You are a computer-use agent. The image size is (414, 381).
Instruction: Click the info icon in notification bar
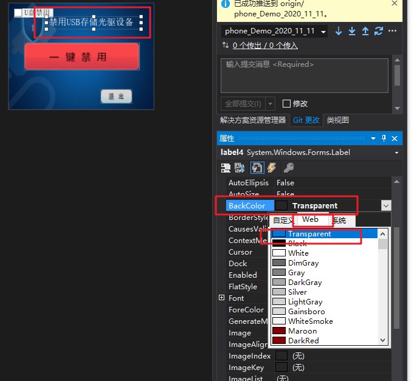pos(225,4)
